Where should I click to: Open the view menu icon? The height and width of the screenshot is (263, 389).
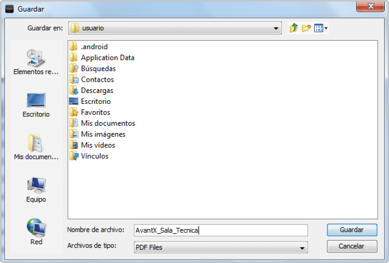(321, 28)
